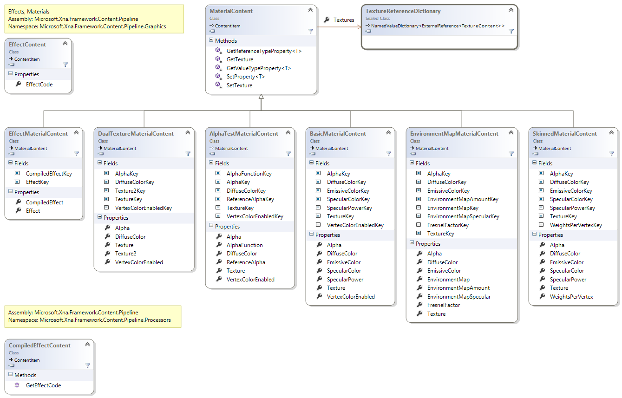Collapse Fields section in EffectMaterialContent
Viewport: 622px width, 398px height.
point(10,163)
